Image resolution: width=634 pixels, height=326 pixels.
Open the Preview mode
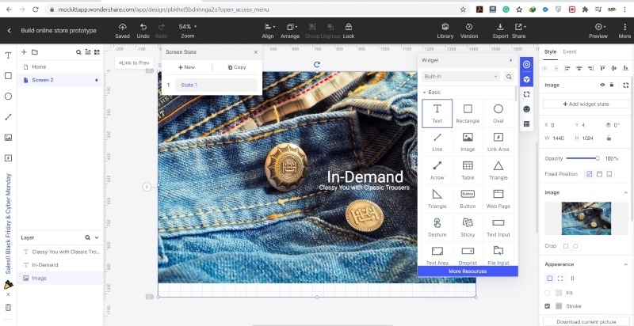click(598, 28)
